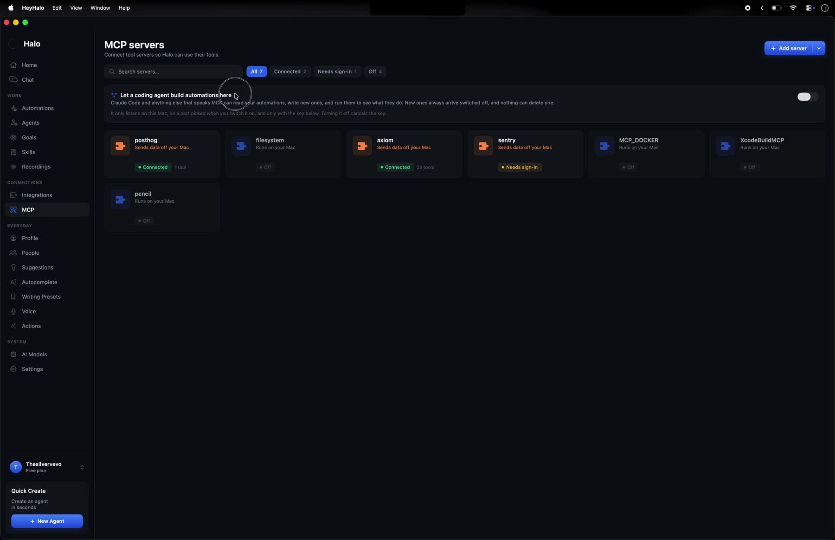The height and width of the screenshot is (540, 835).
Task: Click the Integrations plug icon
Action: [x=13, y=195]
